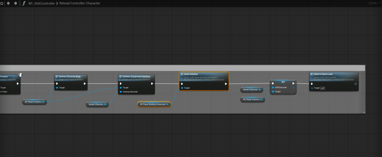Go forward with the right navigation arrow
382x157 pixels.
(x=15, y=3)
